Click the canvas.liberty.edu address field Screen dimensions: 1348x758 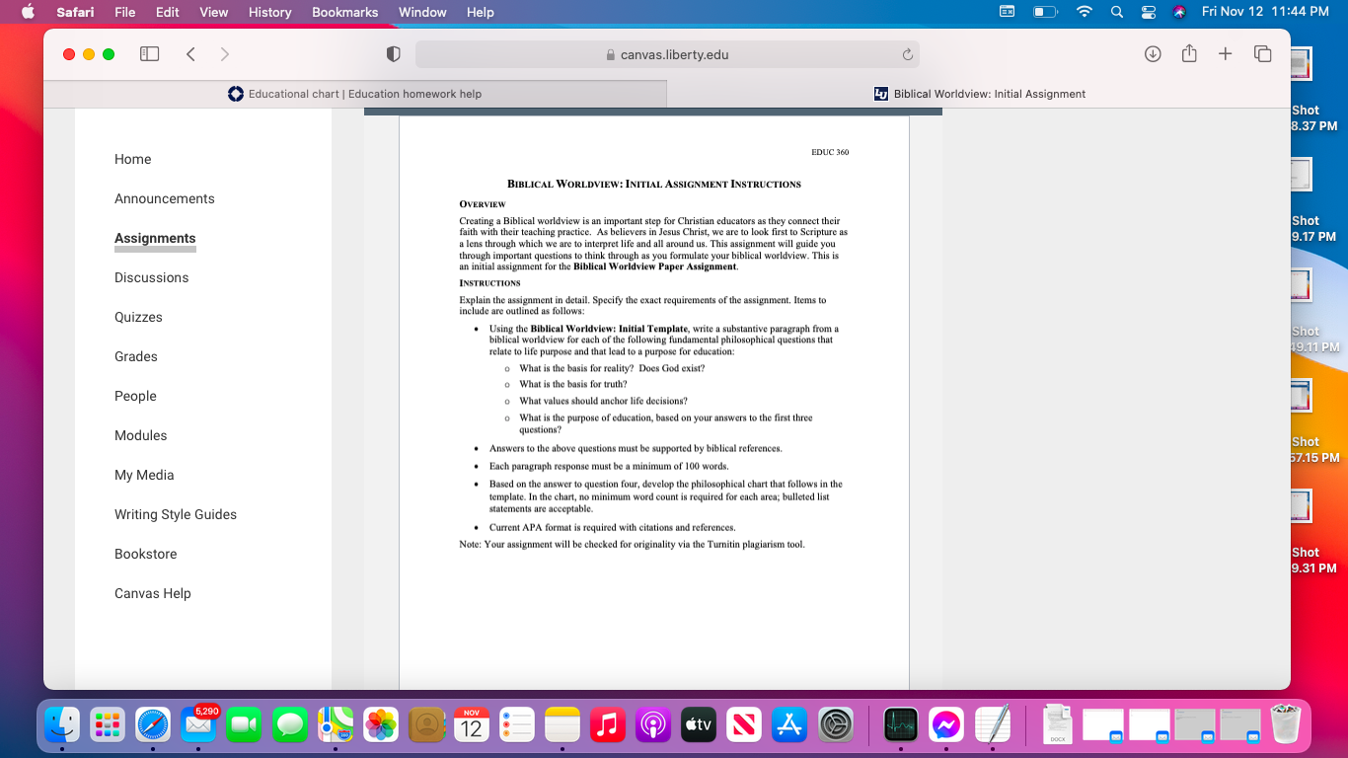pyautogui.click(x=667, y=54)
